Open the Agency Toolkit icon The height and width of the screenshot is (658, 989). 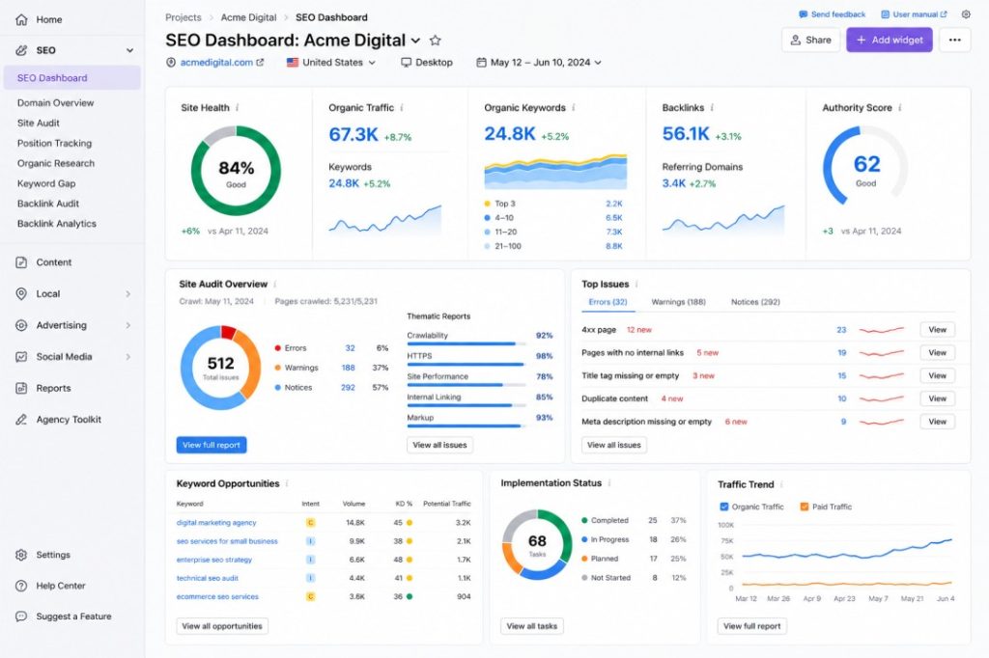pyautogui.click(x=21, y=419)
